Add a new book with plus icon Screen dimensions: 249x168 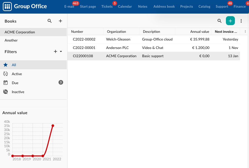point(60,21)
